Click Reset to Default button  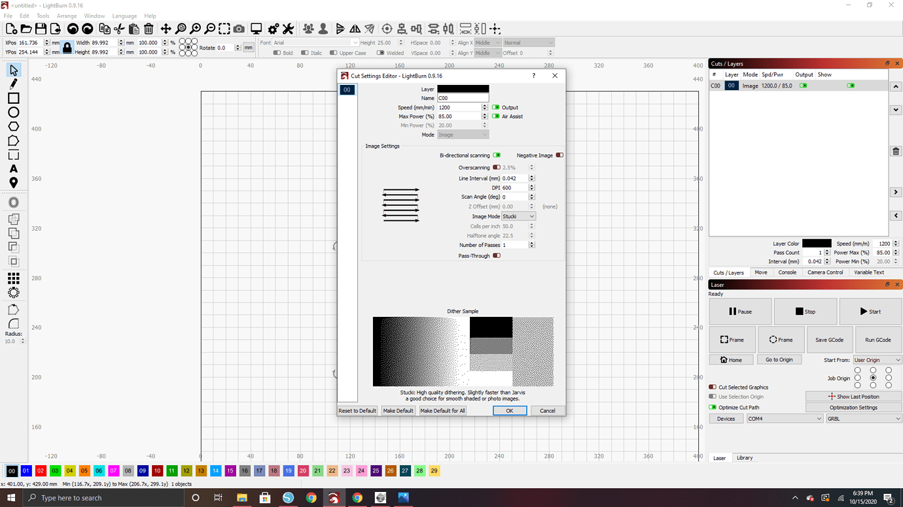(x=357, y=411)
